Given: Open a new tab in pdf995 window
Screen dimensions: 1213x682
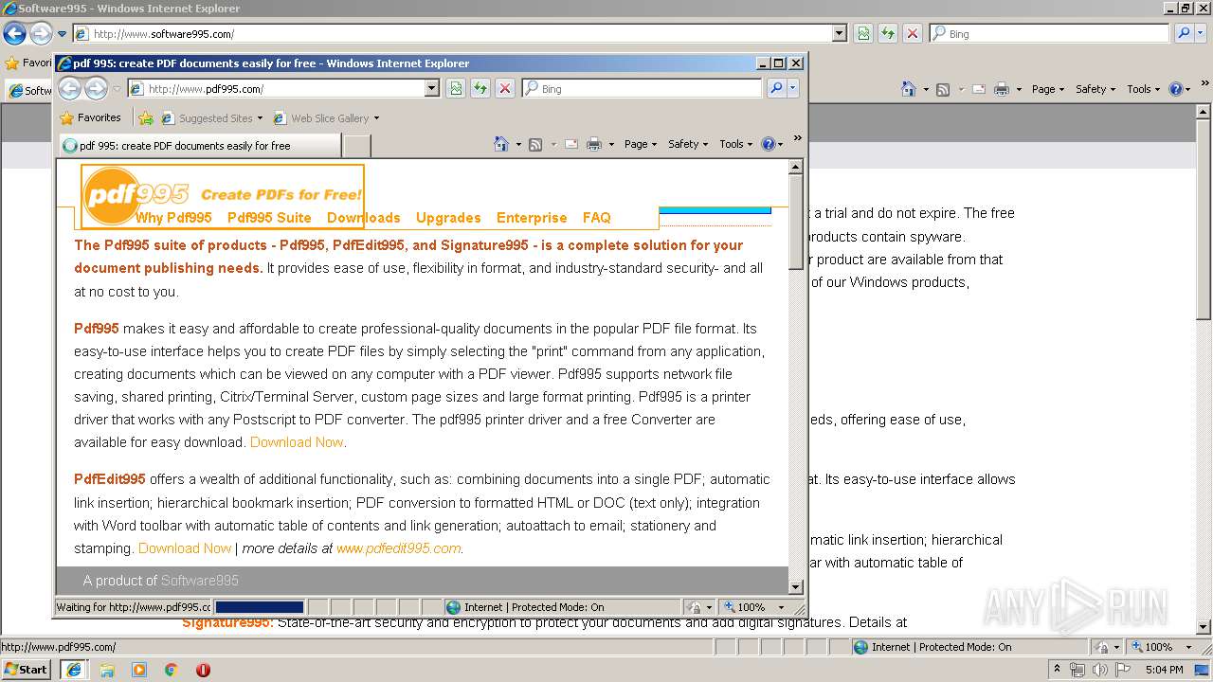Looking at the screenshot, I should pos(356,146).
